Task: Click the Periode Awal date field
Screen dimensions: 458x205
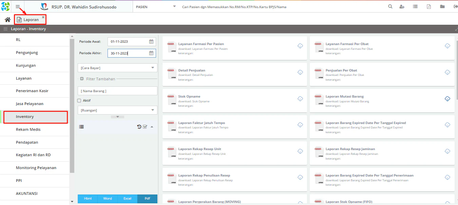Action: [132, 42]
